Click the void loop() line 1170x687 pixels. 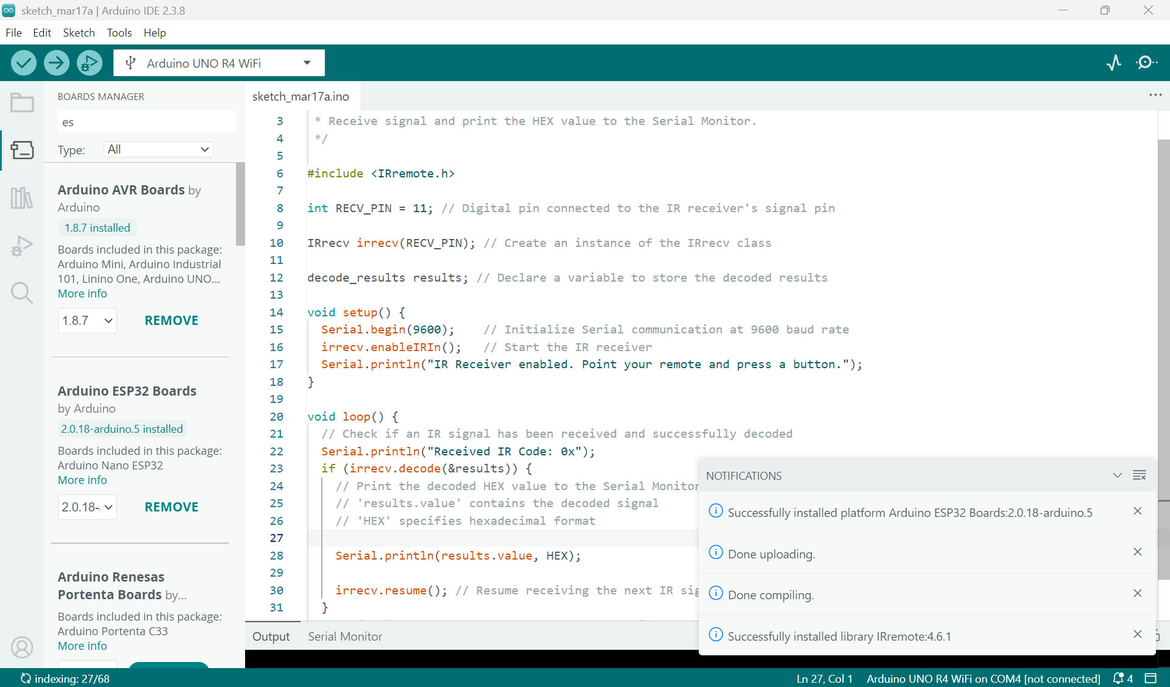pos(352,417)
